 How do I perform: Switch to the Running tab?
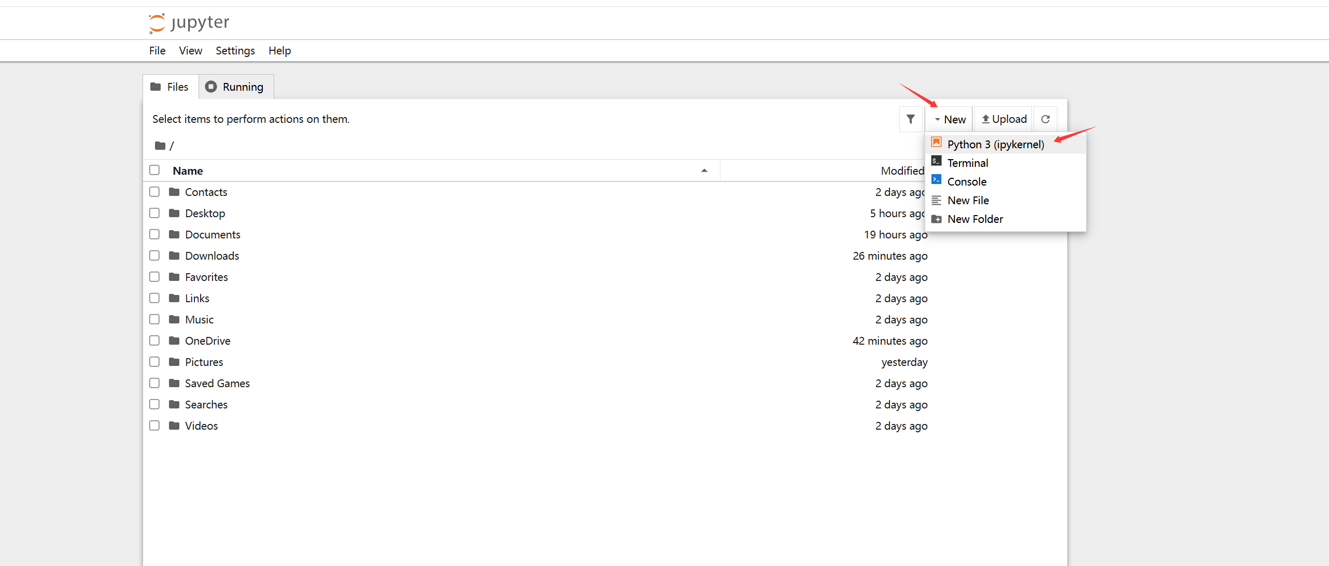pos(235,87)
